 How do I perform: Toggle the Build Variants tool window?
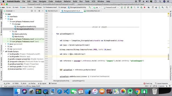(x=1, y=62)
